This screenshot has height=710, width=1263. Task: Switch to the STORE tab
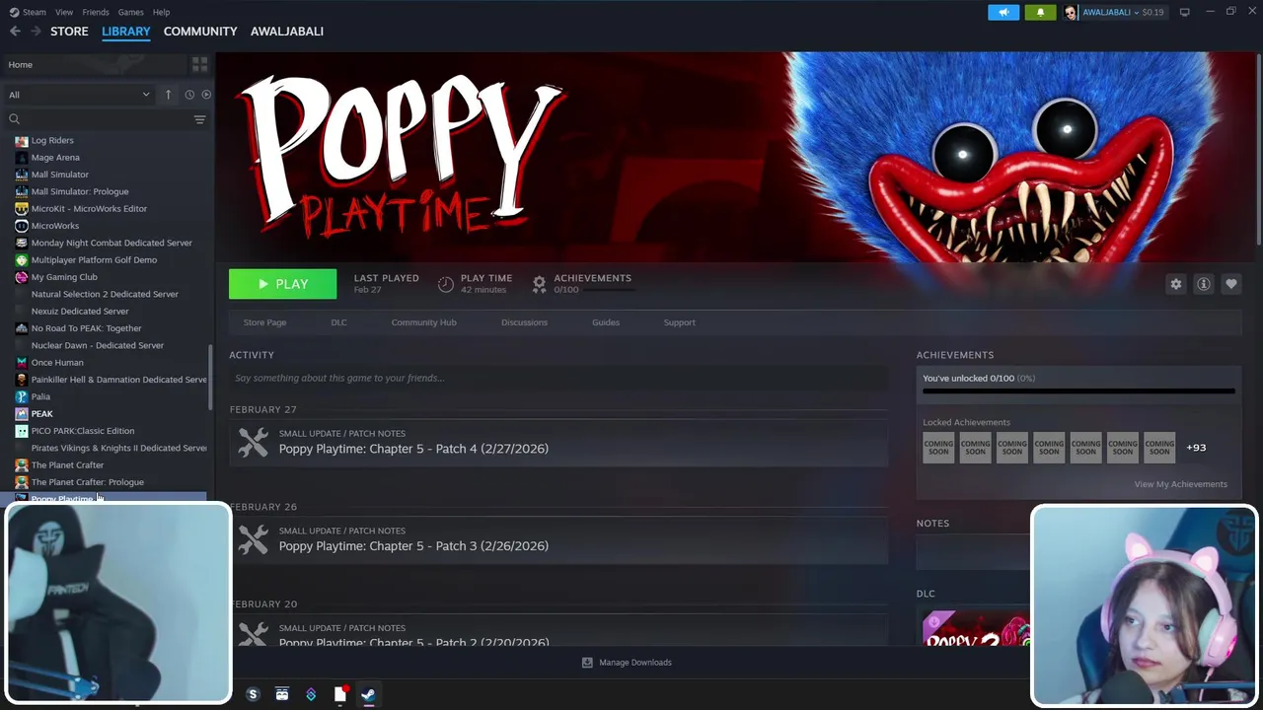click(69, 32)
